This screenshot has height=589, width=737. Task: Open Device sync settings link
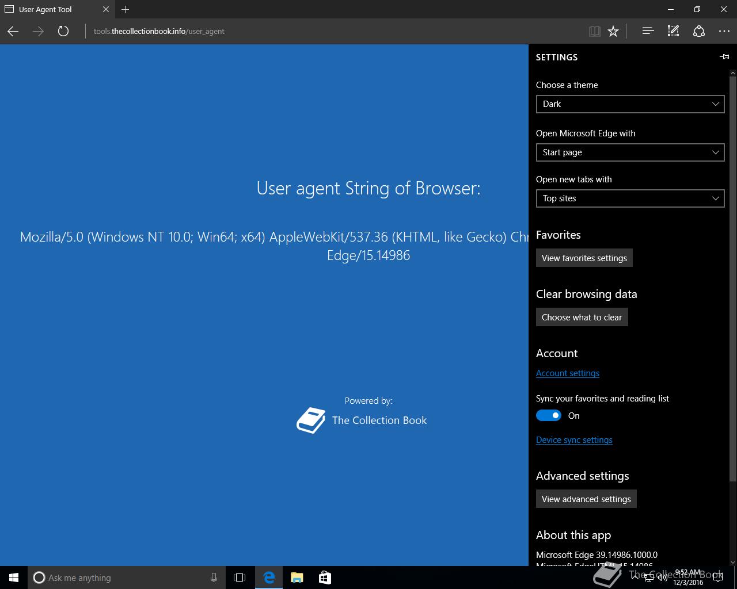(x=574, y=440)
